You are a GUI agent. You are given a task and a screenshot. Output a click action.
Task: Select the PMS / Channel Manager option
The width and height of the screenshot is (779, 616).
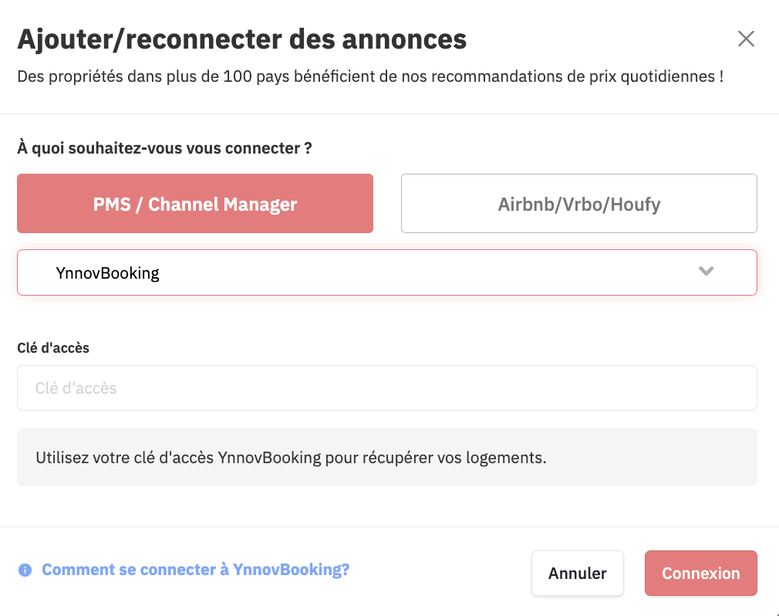tap(194, 203)
